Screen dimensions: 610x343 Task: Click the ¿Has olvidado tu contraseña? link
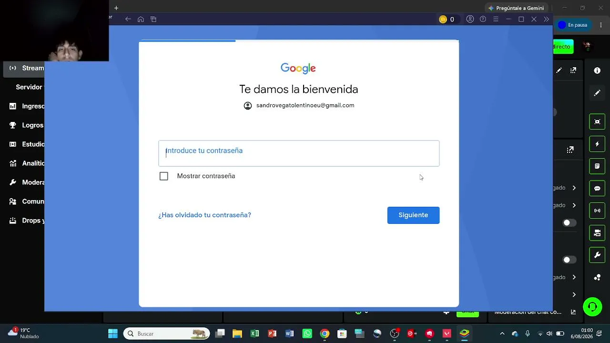[x=205, y=215]
